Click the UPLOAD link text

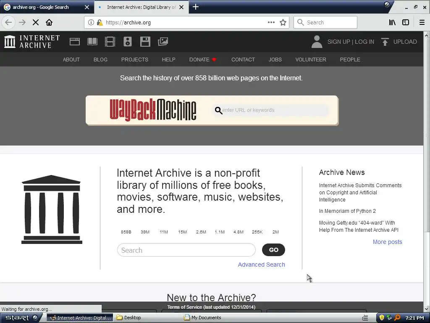coord(405,42)
